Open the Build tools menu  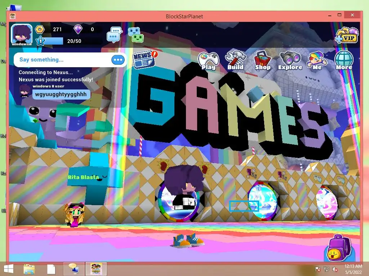235,61
